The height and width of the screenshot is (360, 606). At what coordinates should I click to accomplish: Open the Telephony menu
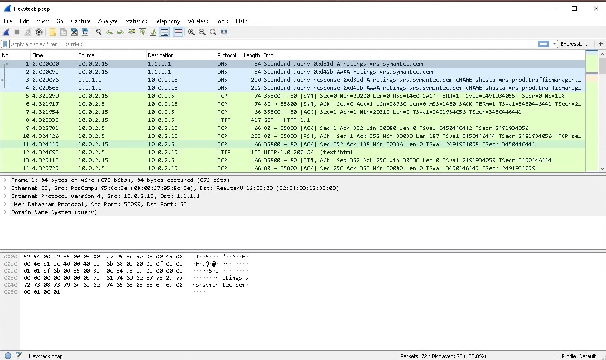point(167,21)
